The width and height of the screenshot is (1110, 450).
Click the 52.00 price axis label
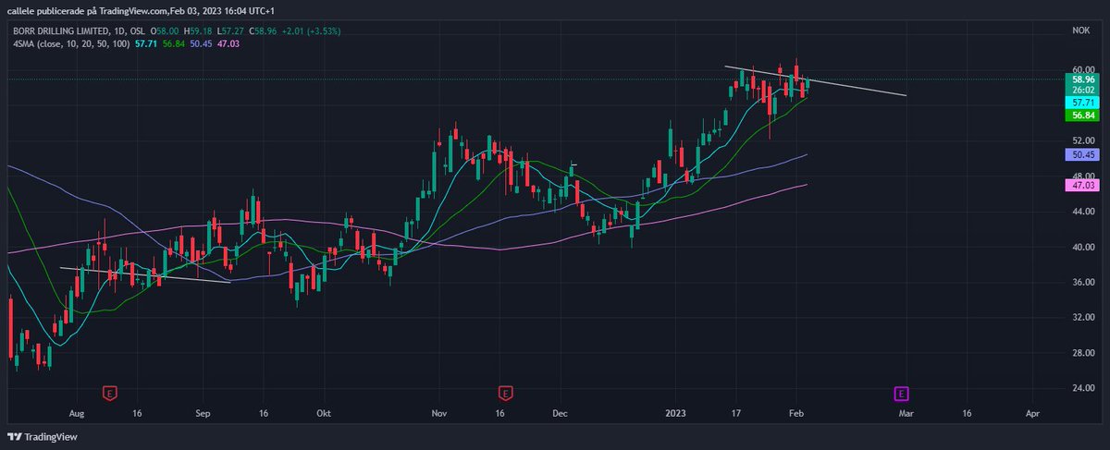pos(1084,140)
